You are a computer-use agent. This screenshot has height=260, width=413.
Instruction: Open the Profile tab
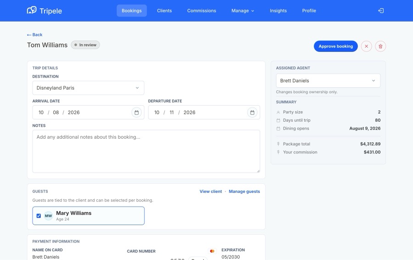click(x=309, y=11)
